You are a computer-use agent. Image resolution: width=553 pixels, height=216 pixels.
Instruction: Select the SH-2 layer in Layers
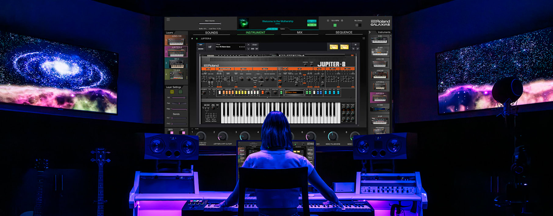click(x=176, y=63)
